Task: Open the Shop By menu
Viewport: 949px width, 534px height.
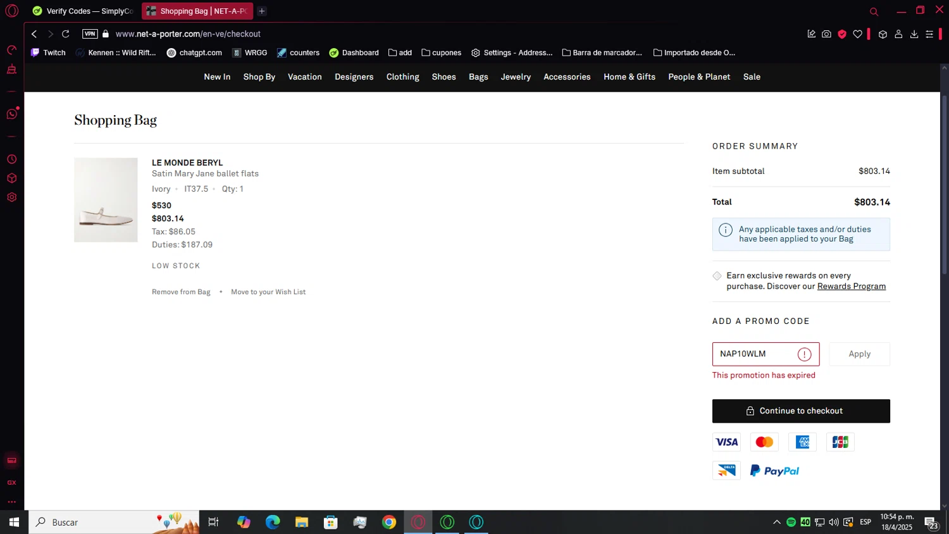Action: click(x=259, y=77)
